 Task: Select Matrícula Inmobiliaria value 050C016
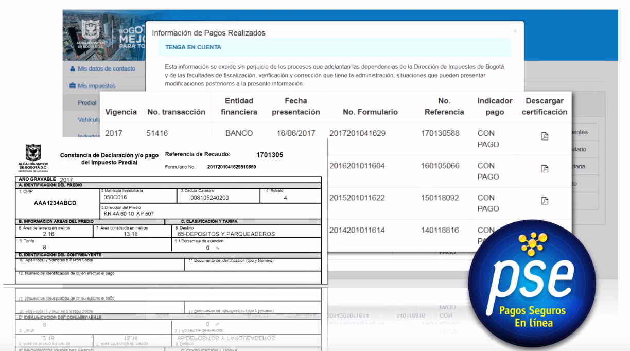[115, 197]
